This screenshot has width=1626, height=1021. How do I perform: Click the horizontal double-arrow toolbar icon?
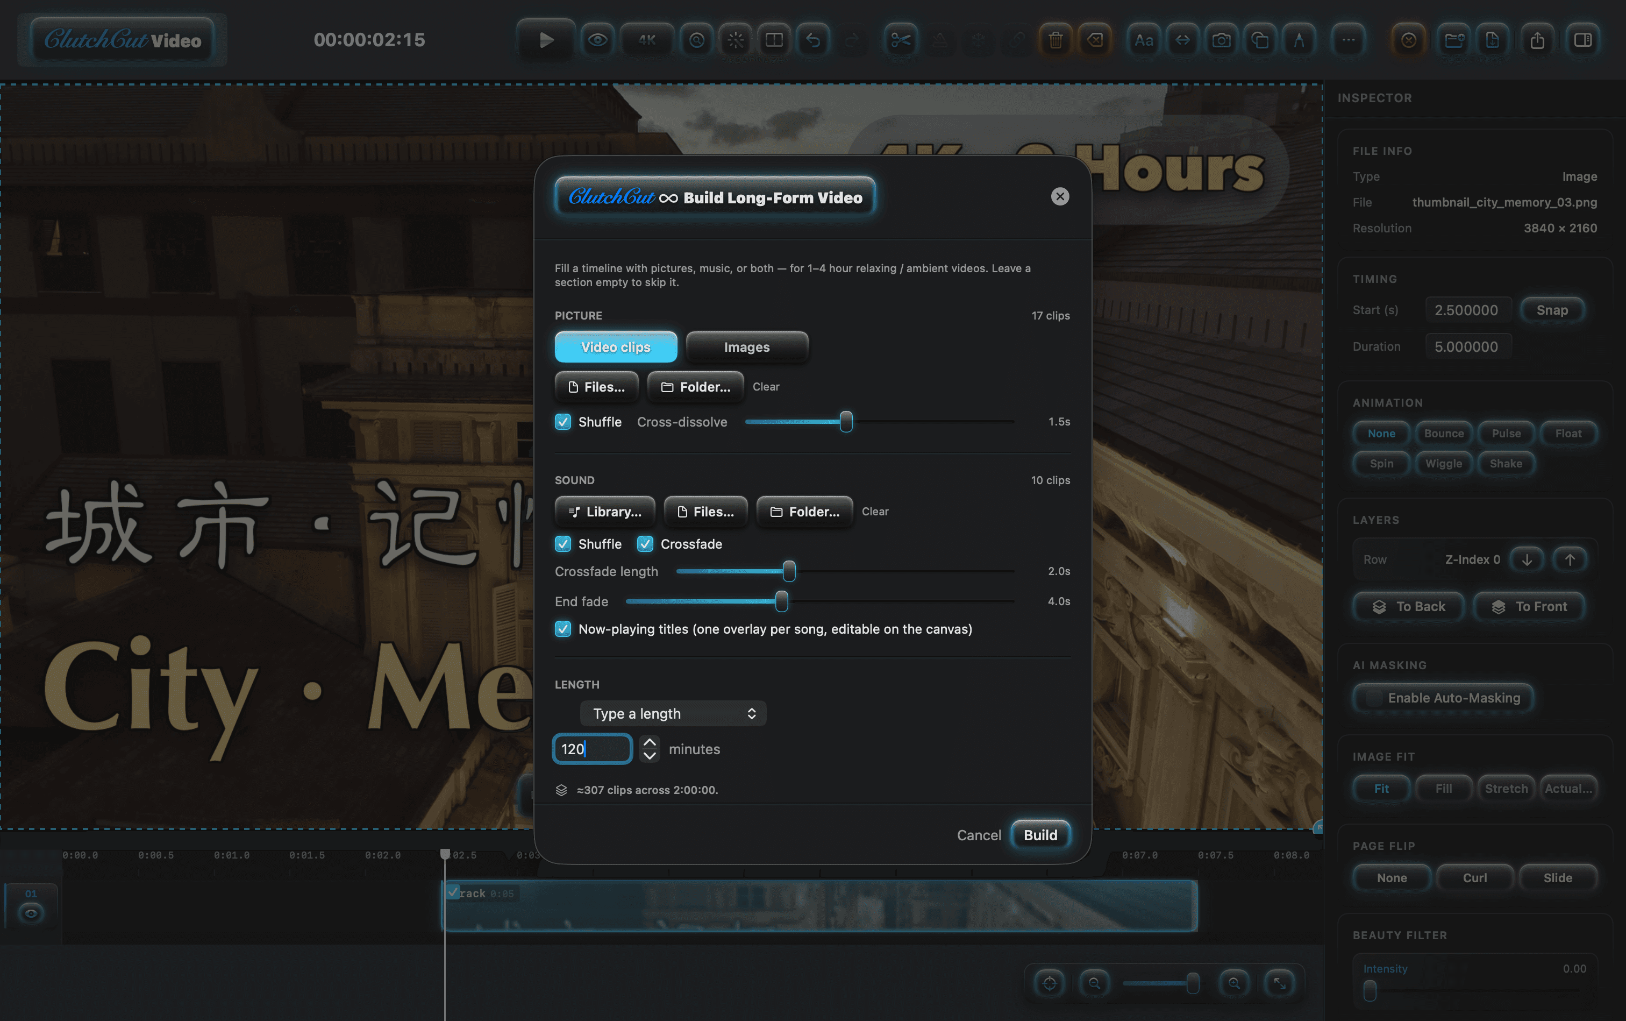(x=1182, y=40)
